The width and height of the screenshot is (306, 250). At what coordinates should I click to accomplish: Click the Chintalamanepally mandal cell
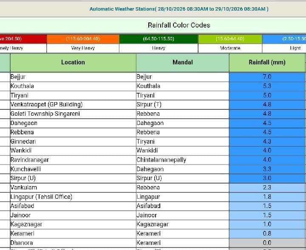tap(183, 160)
